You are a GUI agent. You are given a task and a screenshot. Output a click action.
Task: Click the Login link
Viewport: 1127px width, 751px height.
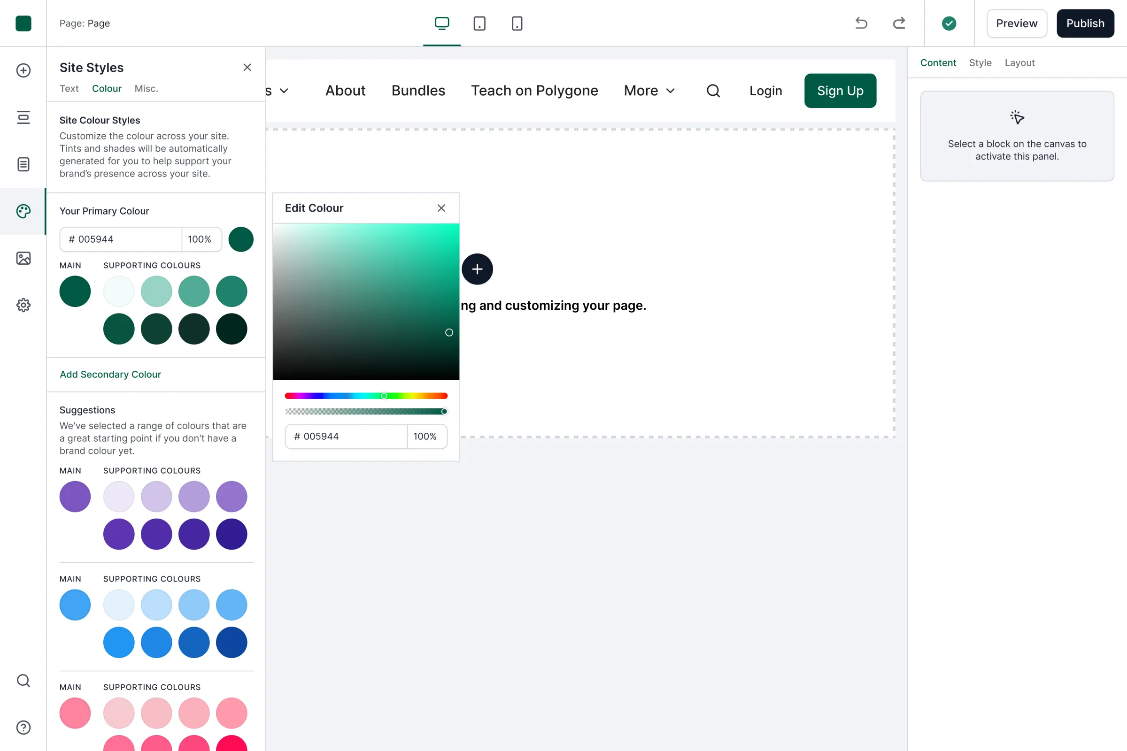coord(766,91)
